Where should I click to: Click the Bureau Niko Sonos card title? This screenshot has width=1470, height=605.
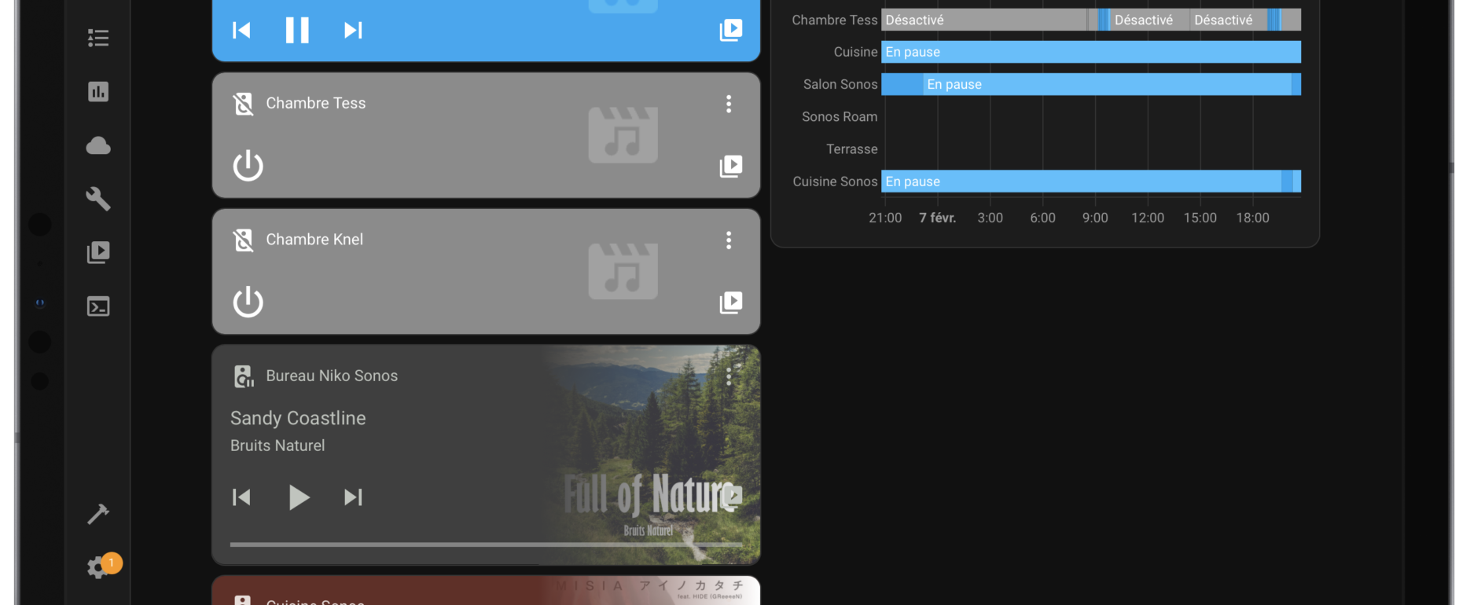332,376
